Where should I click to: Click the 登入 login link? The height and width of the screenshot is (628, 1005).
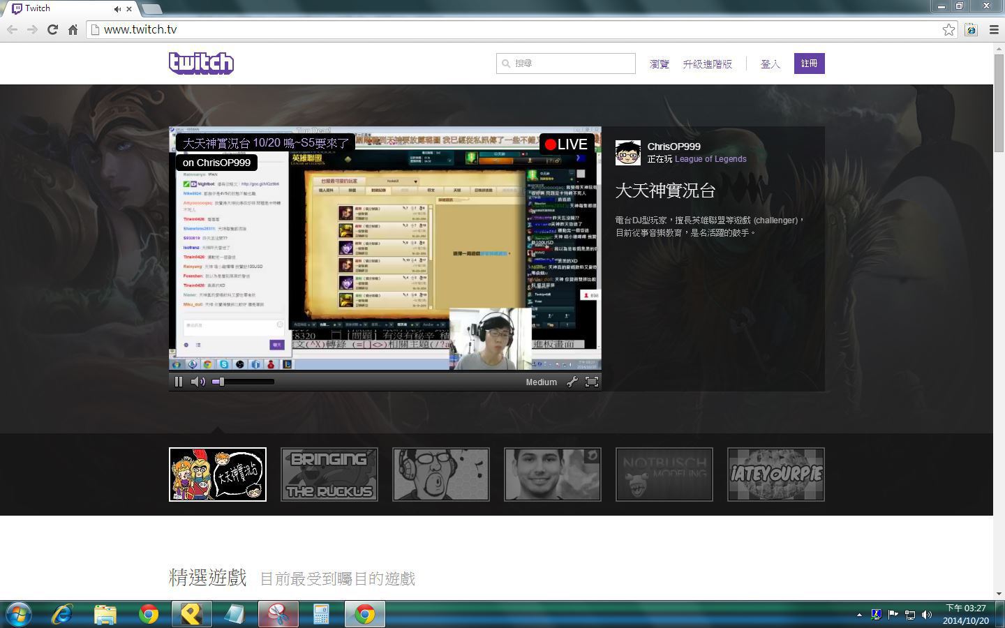[770, 63]
